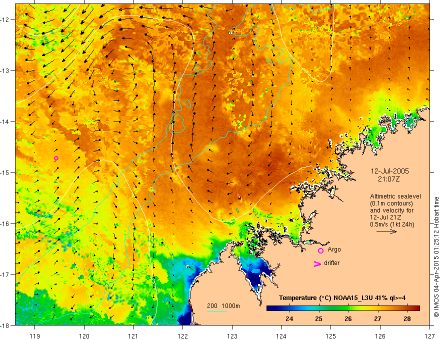Click the 12-Jul-2005 date text
This screenshot has height=340, width=440.
pyautogui.click(x=390, y=171)
